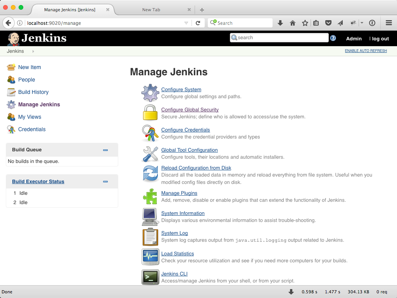Open the Jenkins CLI link
The width and height of the screenshot is (397, 298).
pos(174,274)
